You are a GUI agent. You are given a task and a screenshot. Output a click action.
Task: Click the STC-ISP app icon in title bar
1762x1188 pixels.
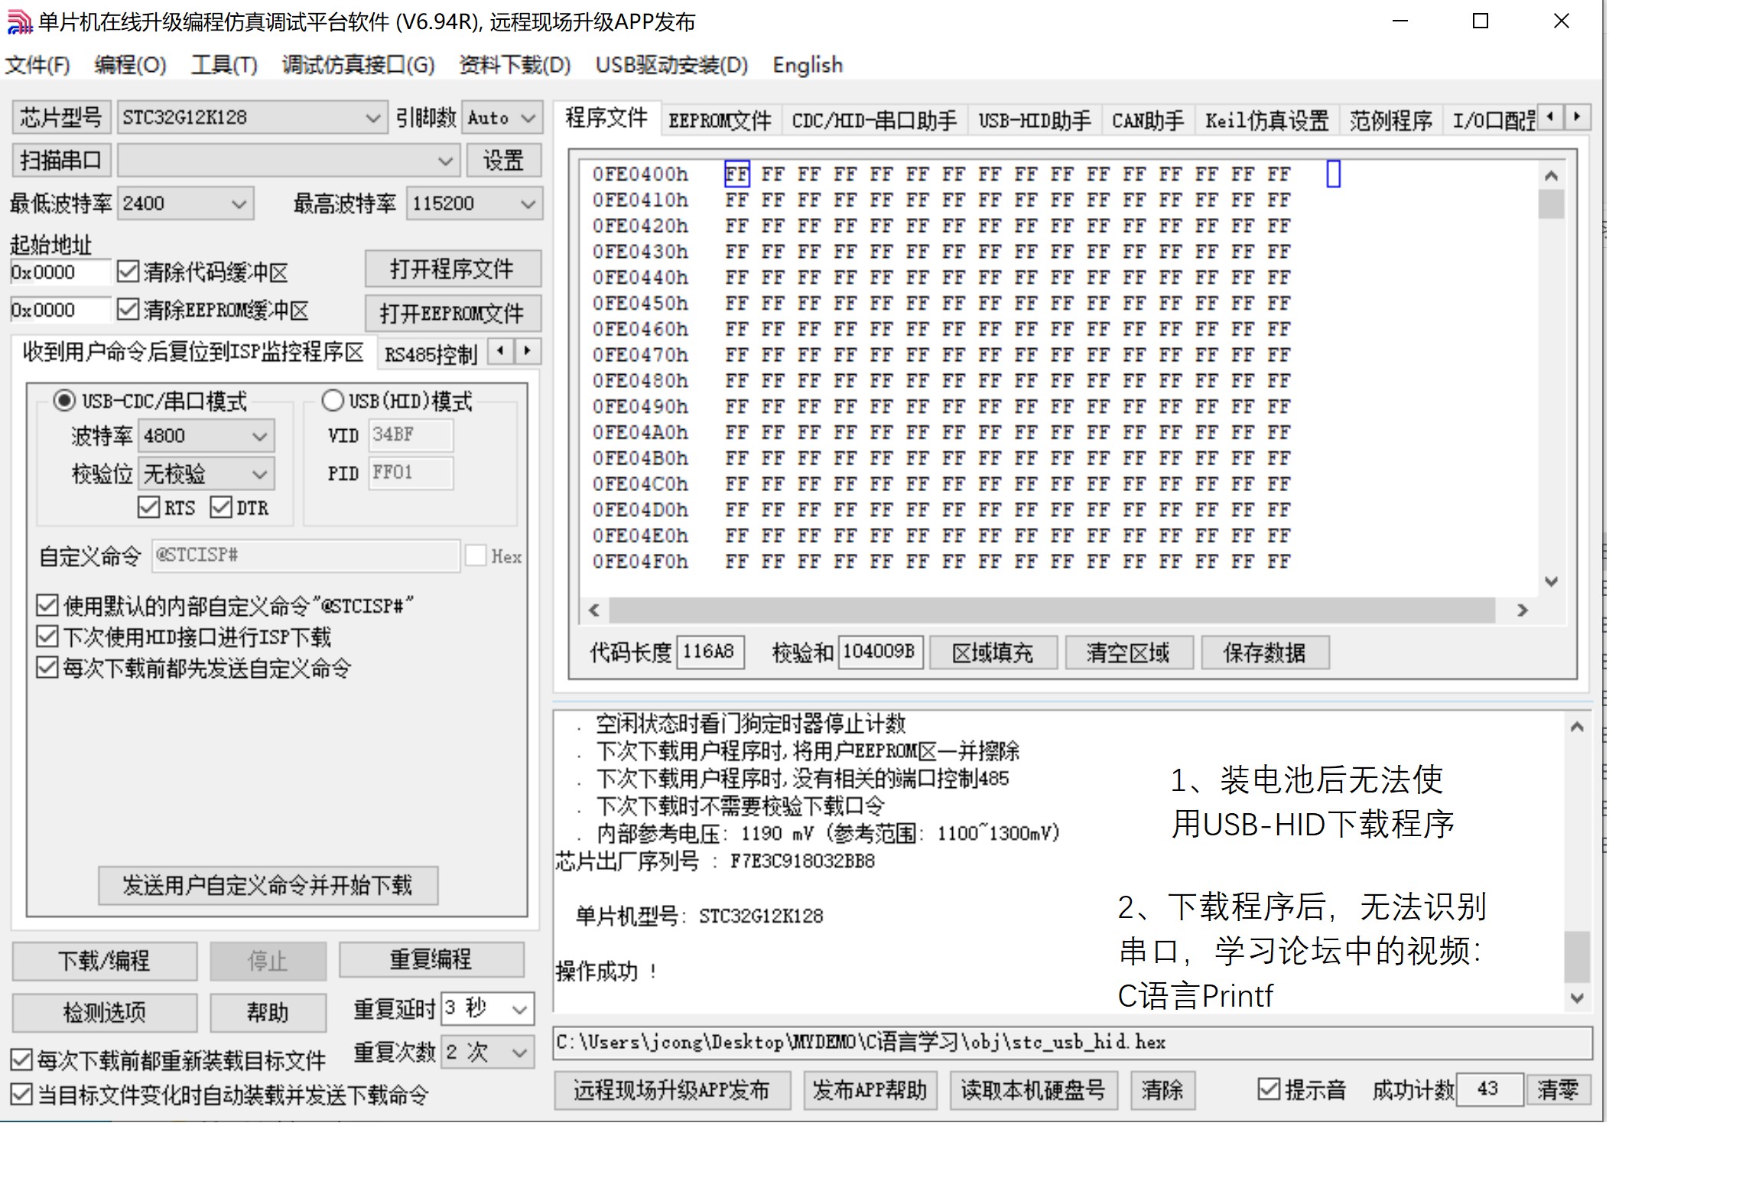coord(19,21)
